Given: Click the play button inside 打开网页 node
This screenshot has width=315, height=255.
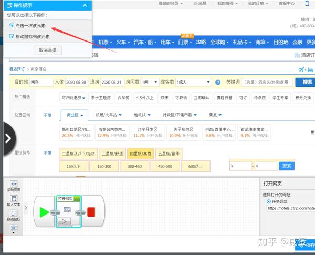Looking at the screenshot, I should point(64,221).
